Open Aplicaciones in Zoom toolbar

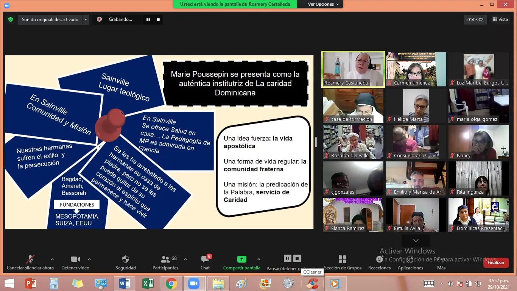pyautogui.click(x=410, y=260)
